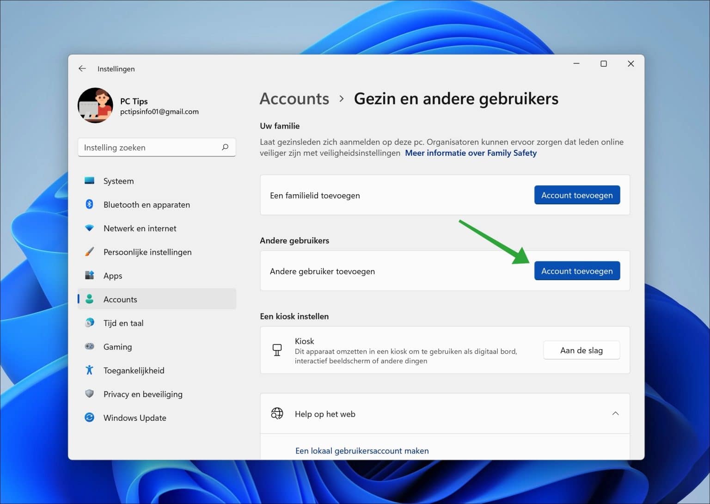Click the breadcrumb chevron after Accounts
Screen dimensions: 710x504
[x=342, y=98]
